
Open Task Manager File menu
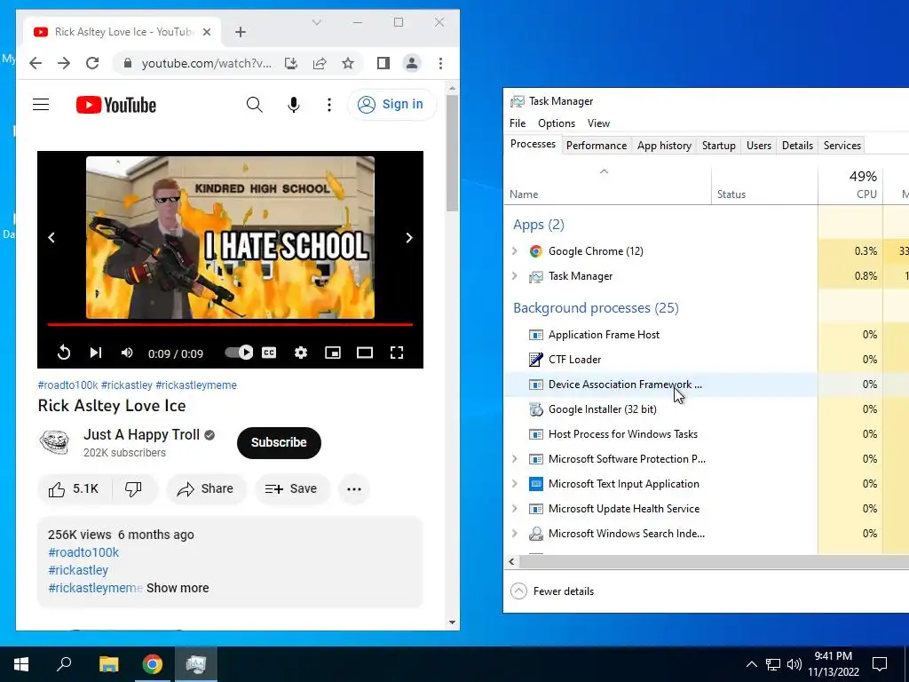[518, 123]
